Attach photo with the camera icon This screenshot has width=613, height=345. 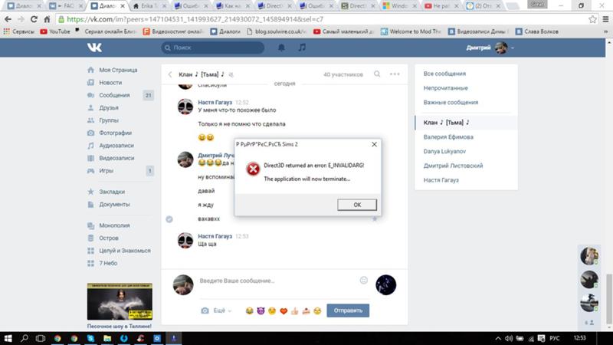[205, 310]
